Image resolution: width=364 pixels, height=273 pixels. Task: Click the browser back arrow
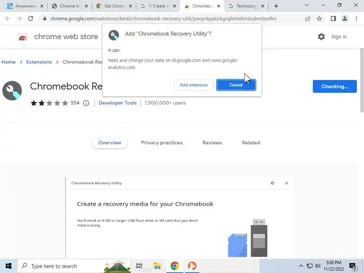(x=8, y=18)
